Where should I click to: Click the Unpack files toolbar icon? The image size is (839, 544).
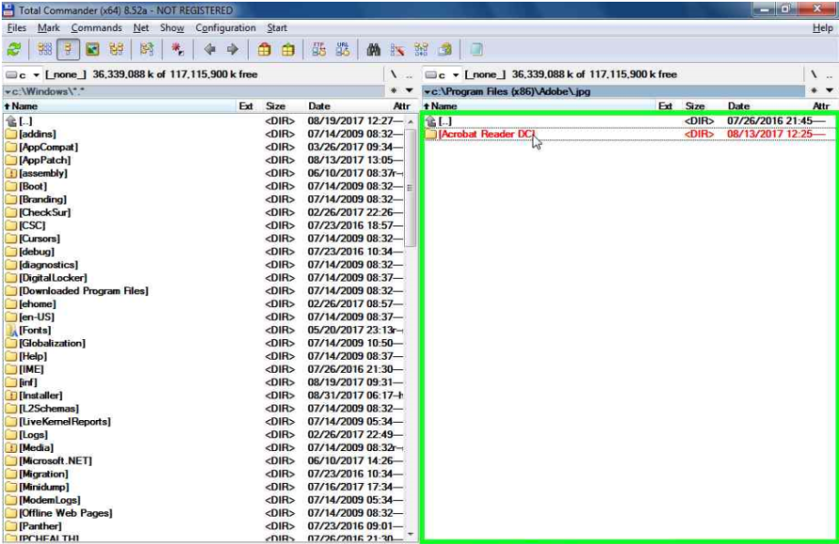point(287,50)
